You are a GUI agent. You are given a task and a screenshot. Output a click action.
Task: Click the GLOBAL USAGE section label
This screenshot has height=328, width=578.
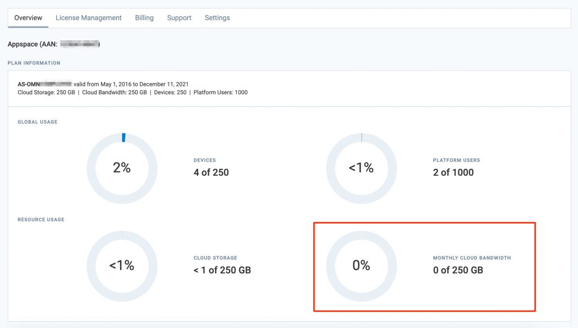coord(38,122)
